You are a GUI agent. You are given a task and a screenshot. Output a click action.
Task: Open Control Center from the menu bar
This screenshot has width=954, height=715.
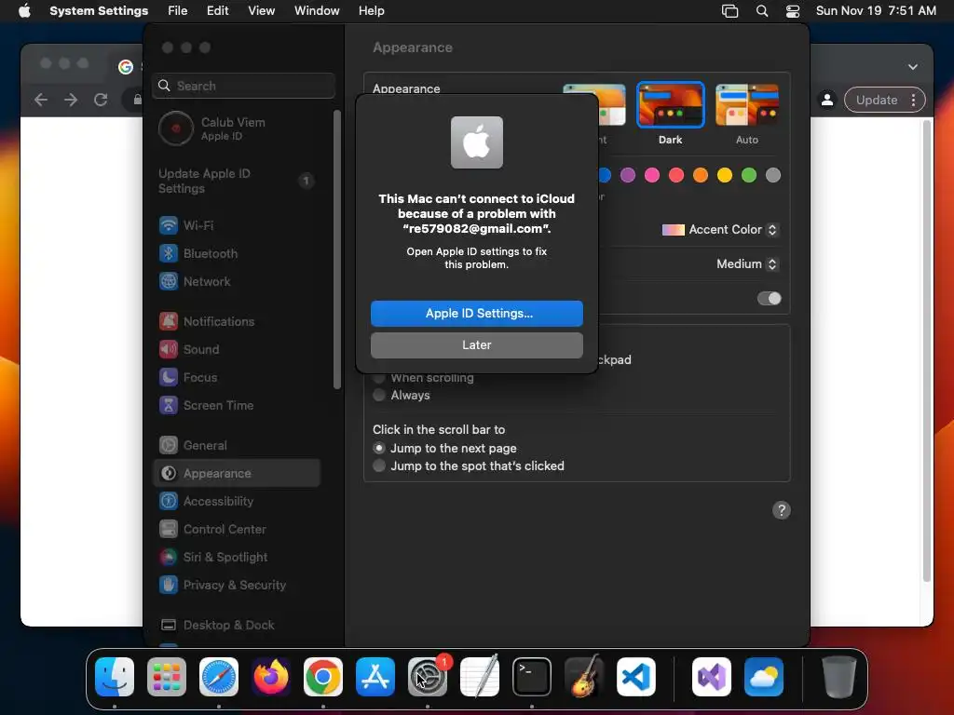793,11
